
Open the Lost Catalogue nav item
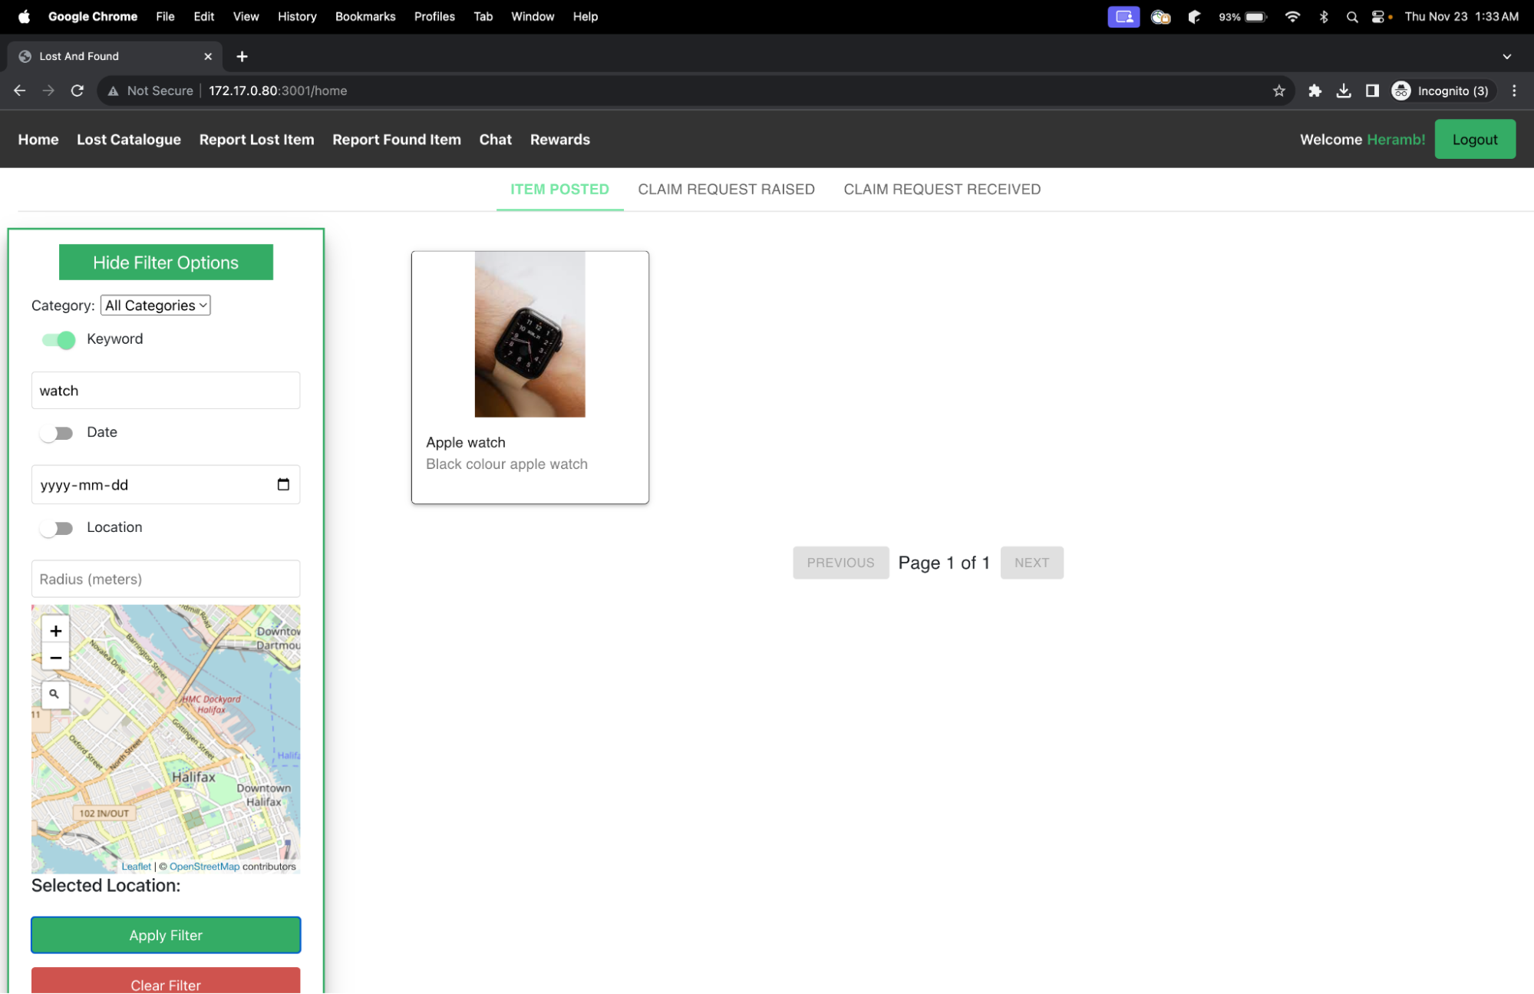(x=129, y=140)
